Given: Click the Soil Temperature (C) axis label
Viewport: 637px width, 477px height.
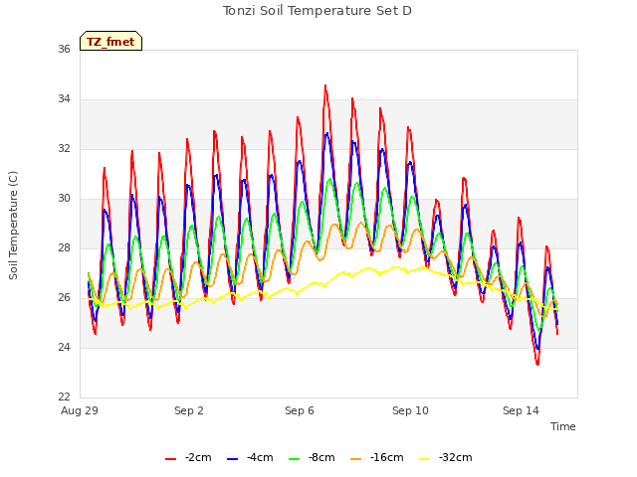Looking at the screenshot, I should point(13,226).
